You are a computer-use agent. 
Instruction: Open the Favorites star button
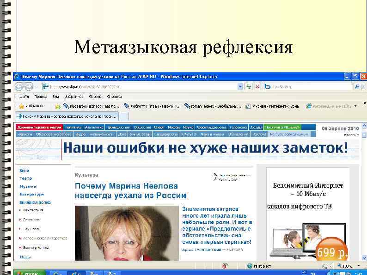(x=31, y=106)
